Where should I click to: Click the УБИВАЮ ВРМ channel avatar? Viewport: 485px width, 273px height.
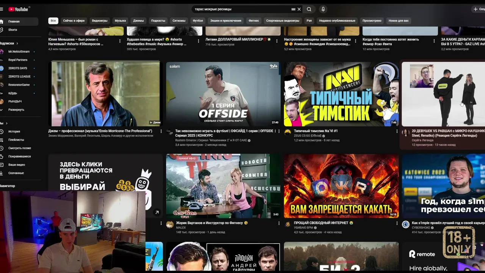point(288,224)
